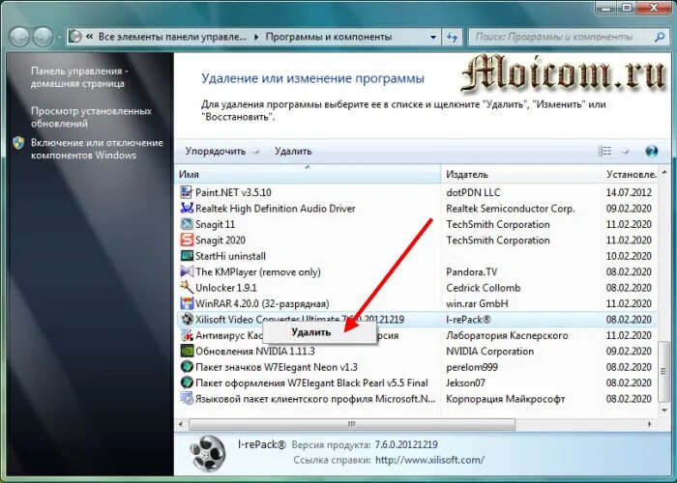Click the StartHi uninstall icon
Screen dimensions: 677x483
point(187,256)
